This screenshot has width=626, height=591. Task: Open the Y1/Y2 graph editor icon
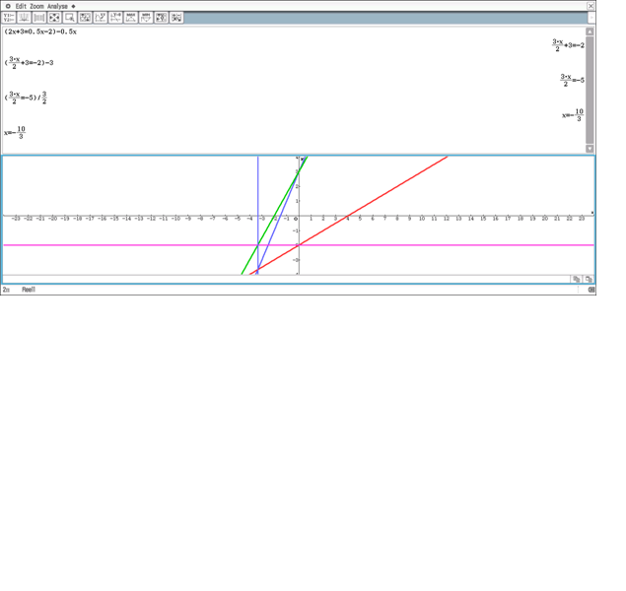(x=9, y=18)
